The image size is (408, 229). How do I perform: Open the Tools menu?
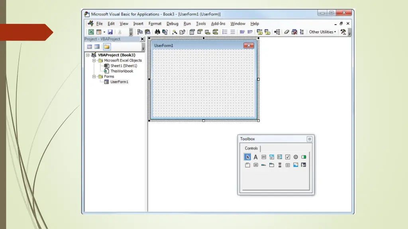[201, 23]
